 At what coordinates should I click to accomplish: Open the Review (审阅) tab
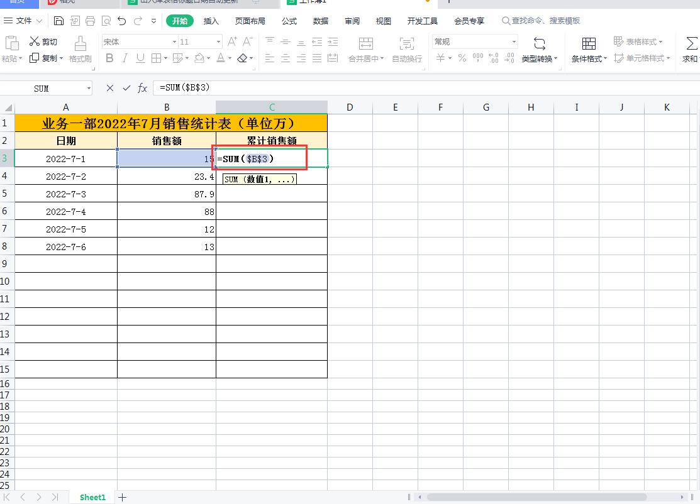(x=352, y=21)
